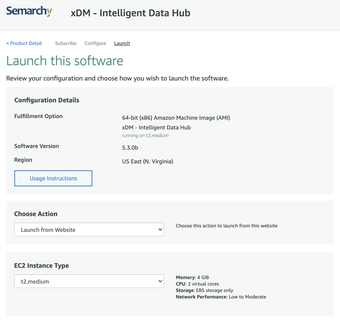
Task: Click the US East (N. Virginia) region value
Action: pyautogui.click(x=147, y=161)
